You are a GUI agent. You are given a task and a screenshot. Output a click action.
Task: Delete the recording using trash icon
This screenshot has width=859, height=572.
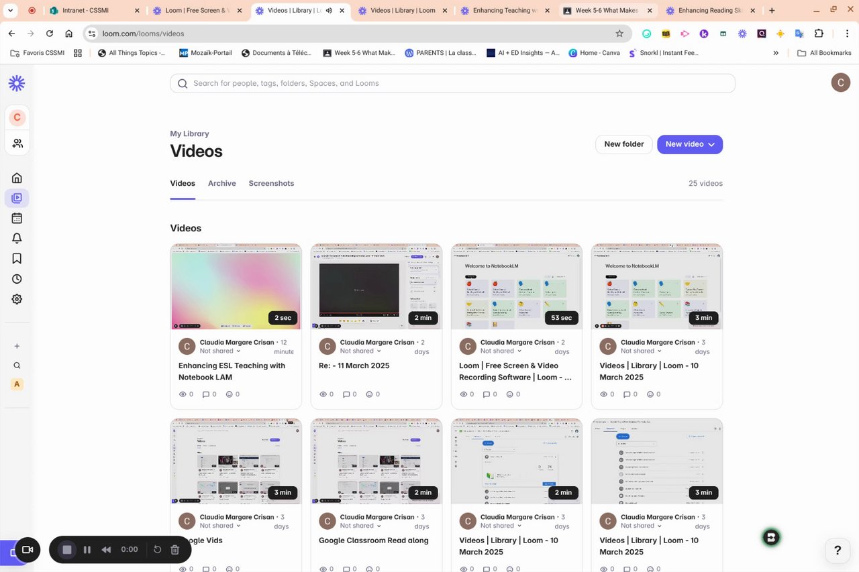(x=175, y=550)
